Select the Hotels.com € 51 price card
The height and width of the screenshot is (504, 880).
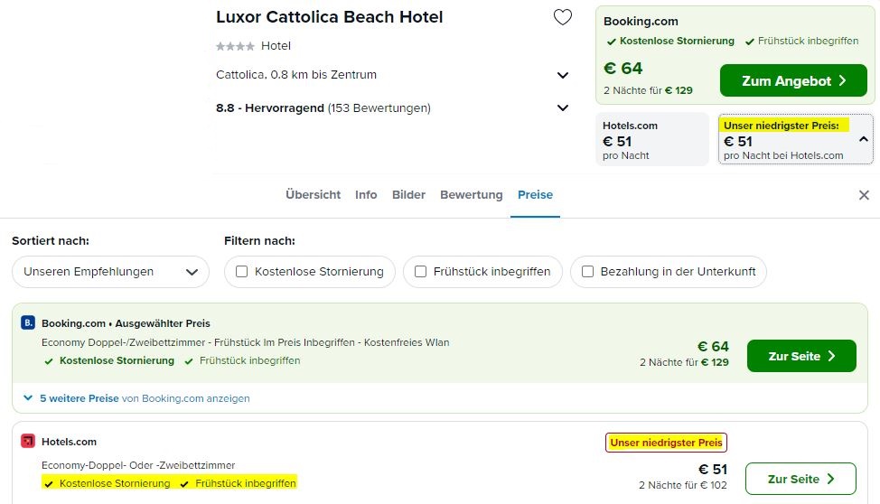click(652, 139)
